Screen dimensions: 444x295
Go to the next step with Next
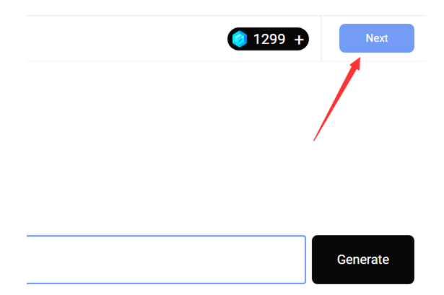[x=376, y=38]
